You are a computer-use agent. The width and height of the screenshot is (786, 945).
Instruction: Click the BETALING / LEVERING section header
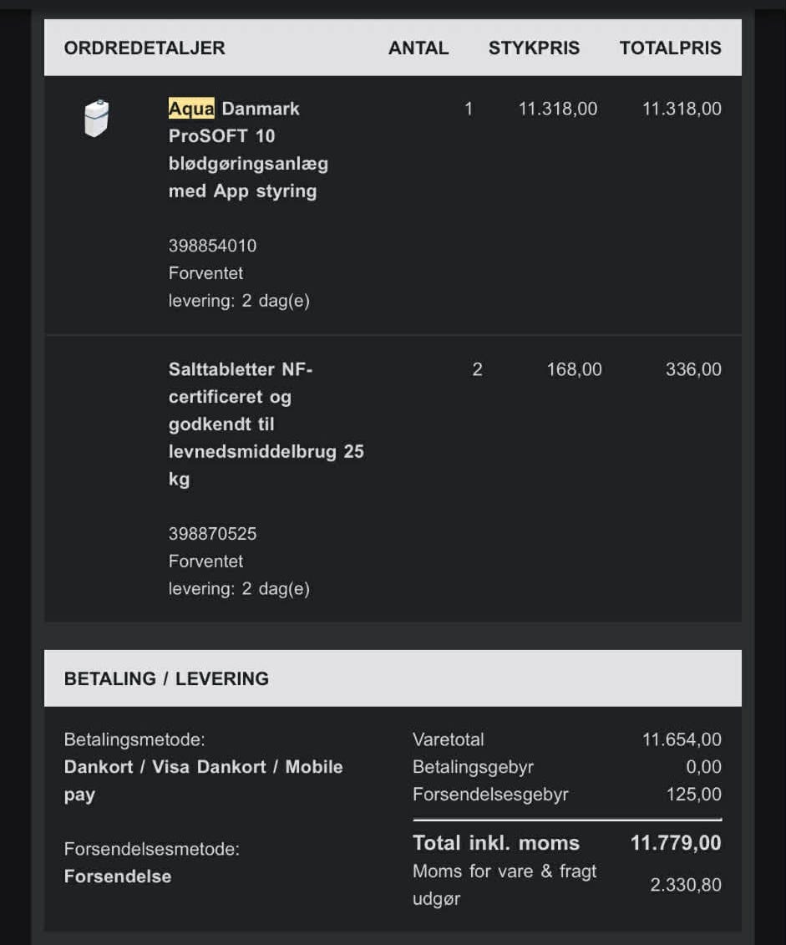click(166, 678)
